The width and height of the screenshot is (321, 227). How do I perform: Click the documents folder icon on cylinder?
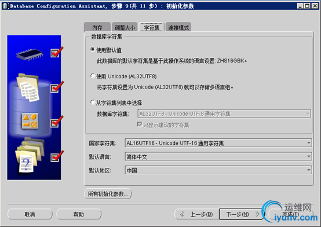(x=28, y=87)
